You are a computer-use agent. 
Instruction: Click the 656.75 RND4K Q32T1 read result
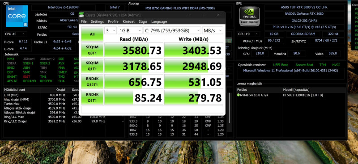point(134,81)
